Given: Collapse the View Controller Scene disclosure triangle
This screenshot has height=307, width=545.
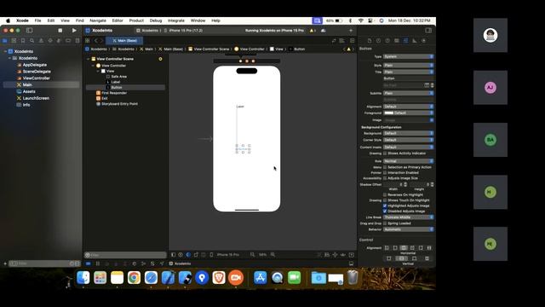Looking at the screenshot, I should (89, 59).
